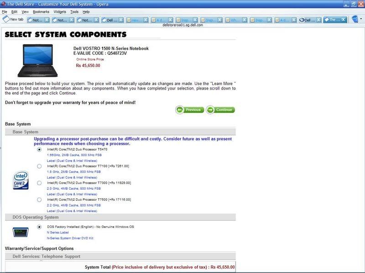The width and height of the screenshot is (365, 273).
Task: Click the gray 'Base System' section bar
Action: click(x=120, y=132)
